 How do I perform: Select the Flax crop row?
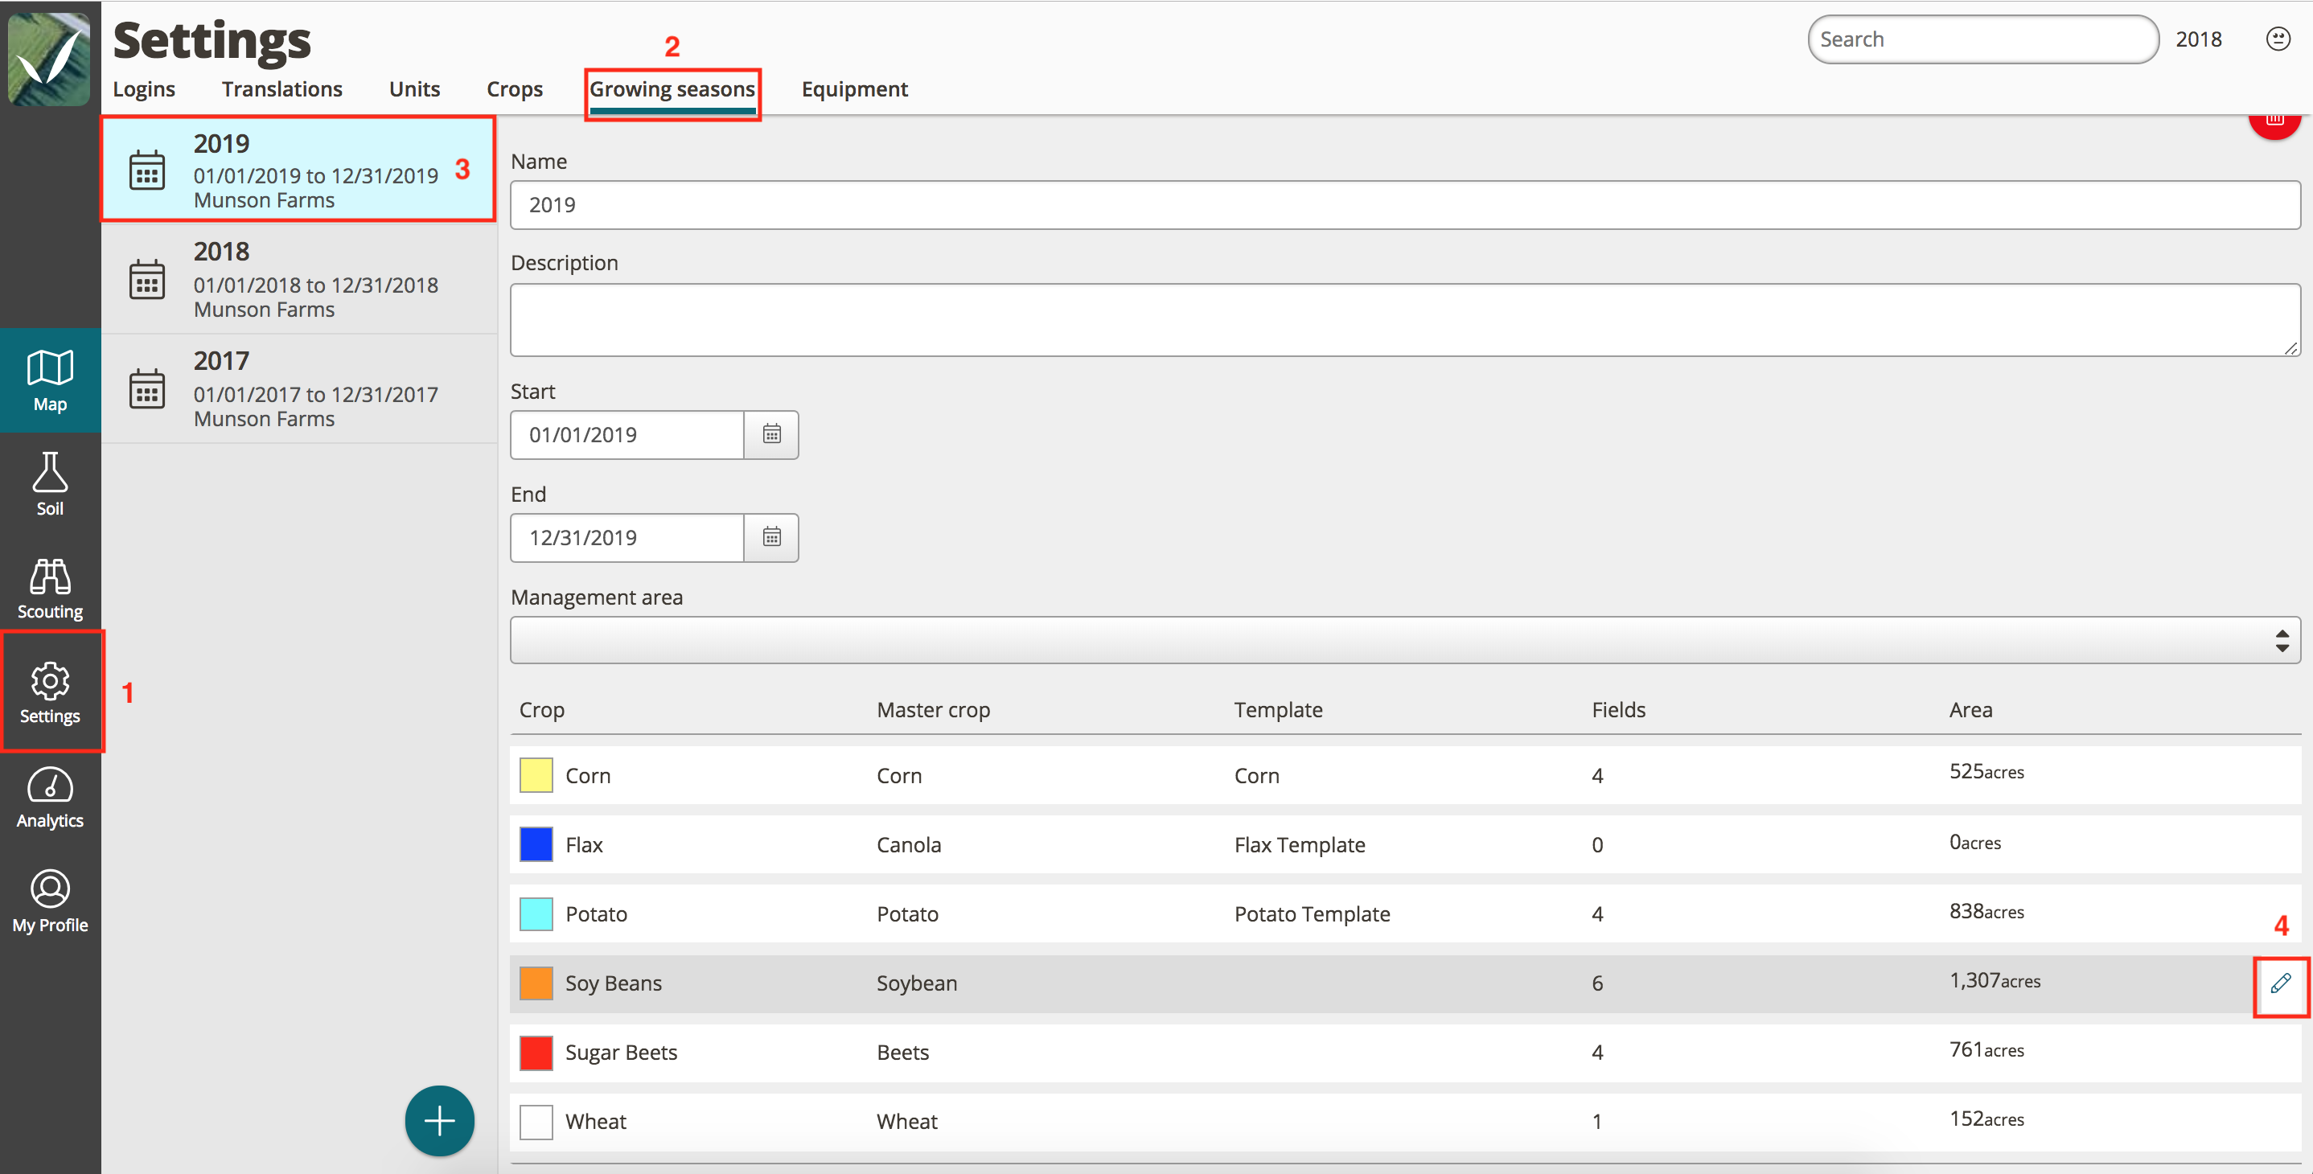[x=1405, y=844]
